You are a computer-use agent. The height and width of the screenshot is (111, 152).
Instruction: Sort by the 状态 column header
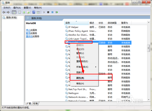(102, 23)
